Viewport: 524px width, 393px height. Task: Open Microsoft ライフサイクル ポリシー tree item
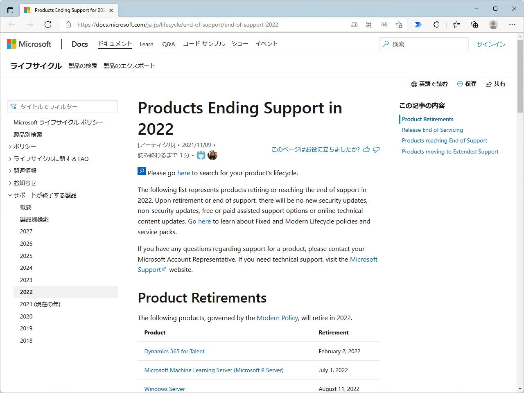[59, 122]
